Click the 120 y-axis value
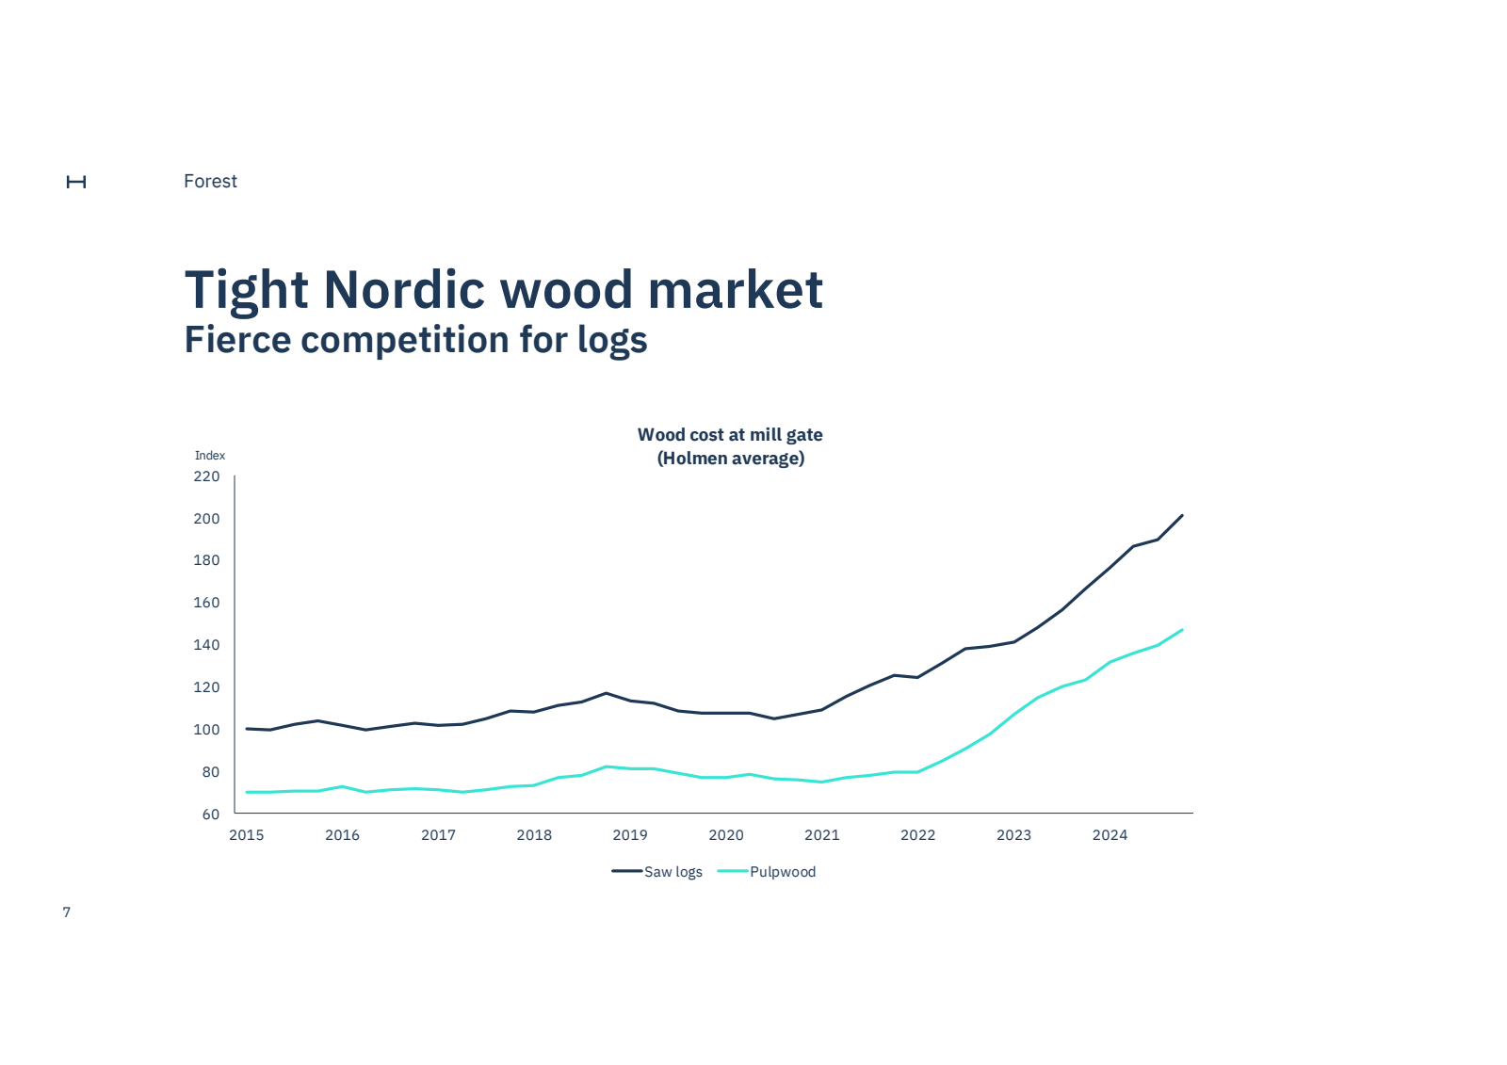The image size is (1507, 1065). 206,687
